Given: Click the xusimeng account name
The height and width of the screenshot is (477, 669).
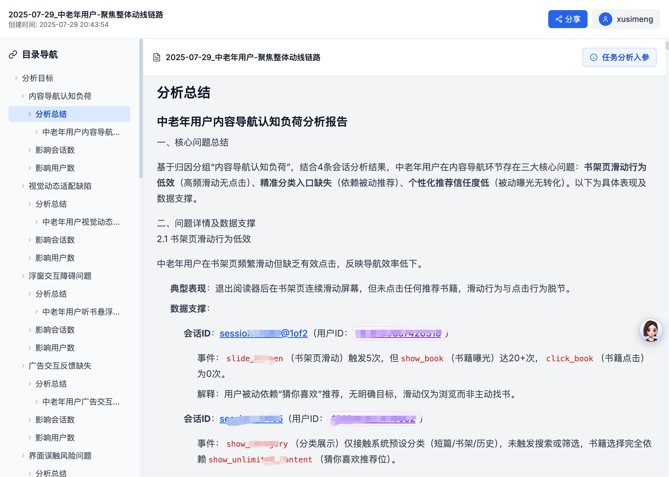Looking at the screenshot, I should (635, 19).
